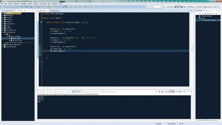Open dropdown next to External Tools icon
This screenshot has height=125, width=222.
(x=33, y=7)
